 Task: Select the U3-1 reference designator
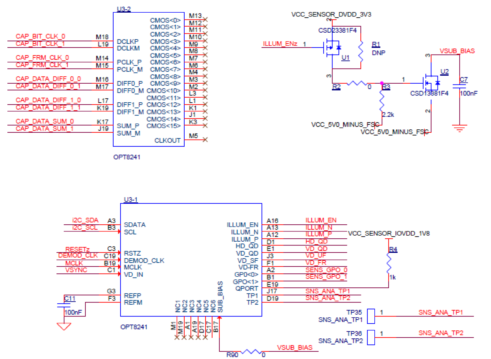tap(131, 199)
